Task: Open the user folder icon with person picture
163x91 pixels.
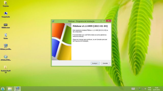Action: (6, 4)
